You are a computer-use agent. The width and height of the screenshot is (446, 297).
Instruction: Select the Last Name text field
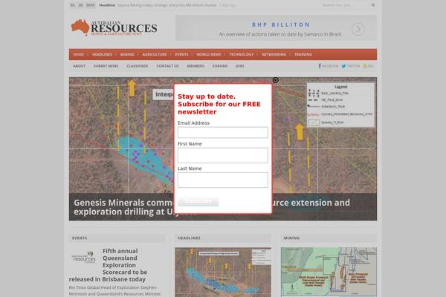coord(222,180)
